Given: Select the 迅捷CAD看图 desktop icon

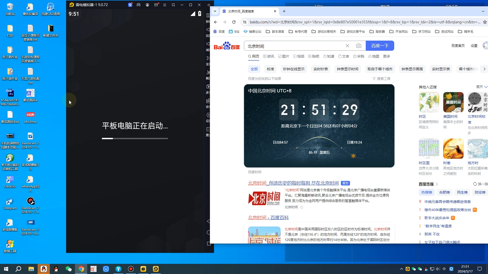Looking at the screenshot, I should [x=51, y=9].
